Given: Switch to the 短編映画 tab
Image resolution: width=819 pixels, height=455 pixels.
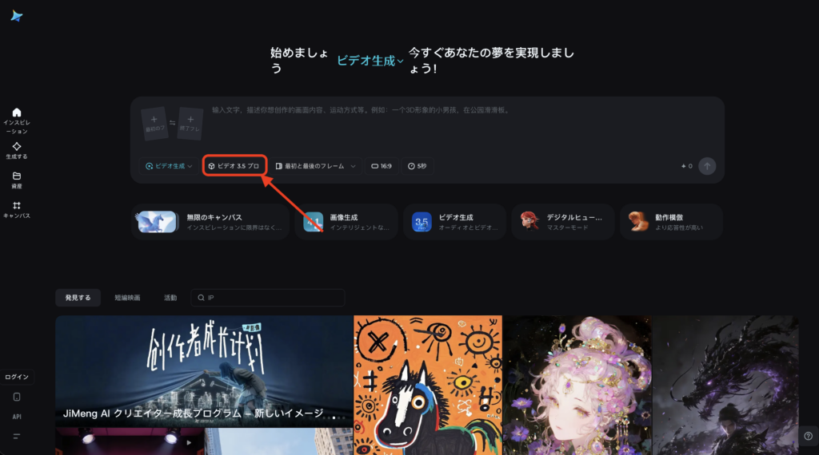Looking at the screenshot, I should click(126, 298).
